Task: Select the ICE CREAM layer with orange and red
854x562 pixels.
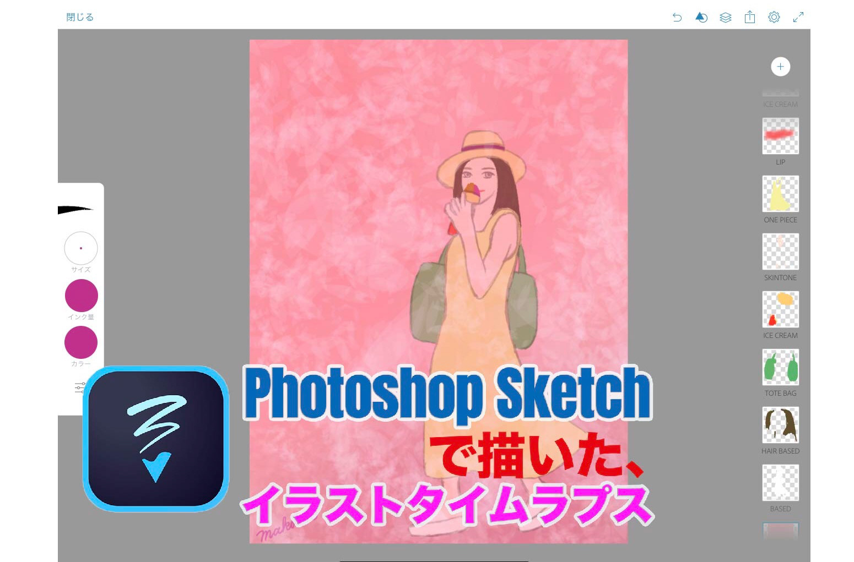Action: point(780,309)
